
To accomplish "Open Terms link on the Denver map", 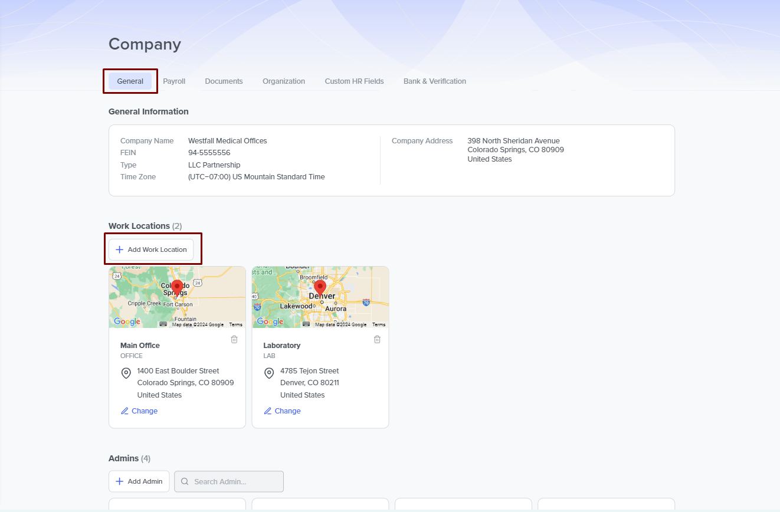I will (x=379, y=324).
